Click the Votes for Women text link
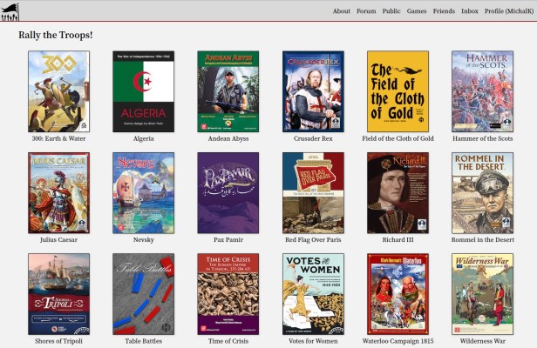This screenshot has height=348, width=537. tap(313, 341)
